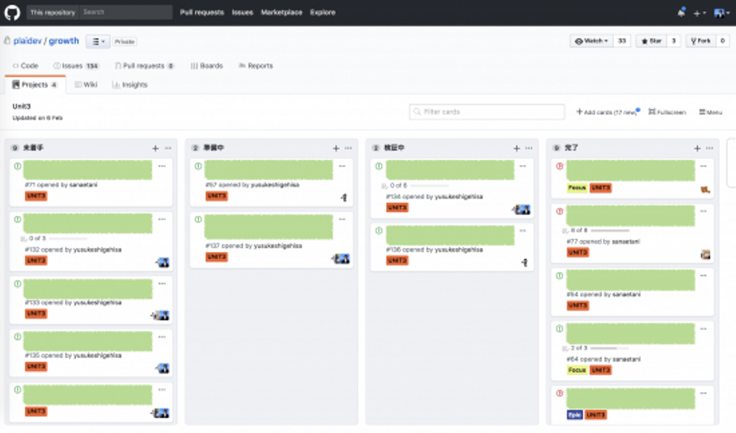Click the assignee avatar on card #136

(524, 262)
